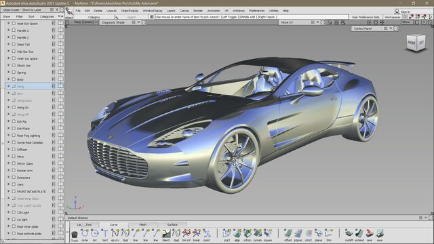Select the text curve tool
The height and width of the screenshot is (244, 434).
coord(105,234)
